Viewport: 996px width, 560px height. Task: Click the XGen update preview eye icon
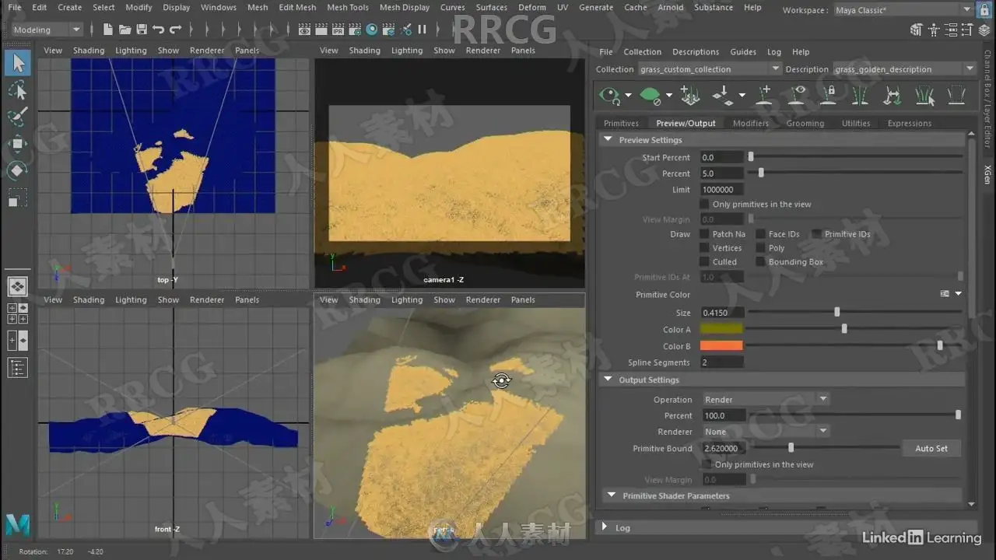[609, 96]
